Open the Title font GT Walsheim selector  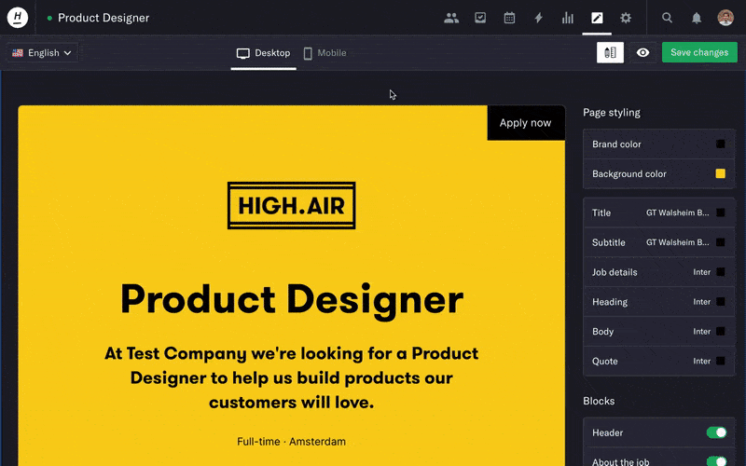pos(677,212)
